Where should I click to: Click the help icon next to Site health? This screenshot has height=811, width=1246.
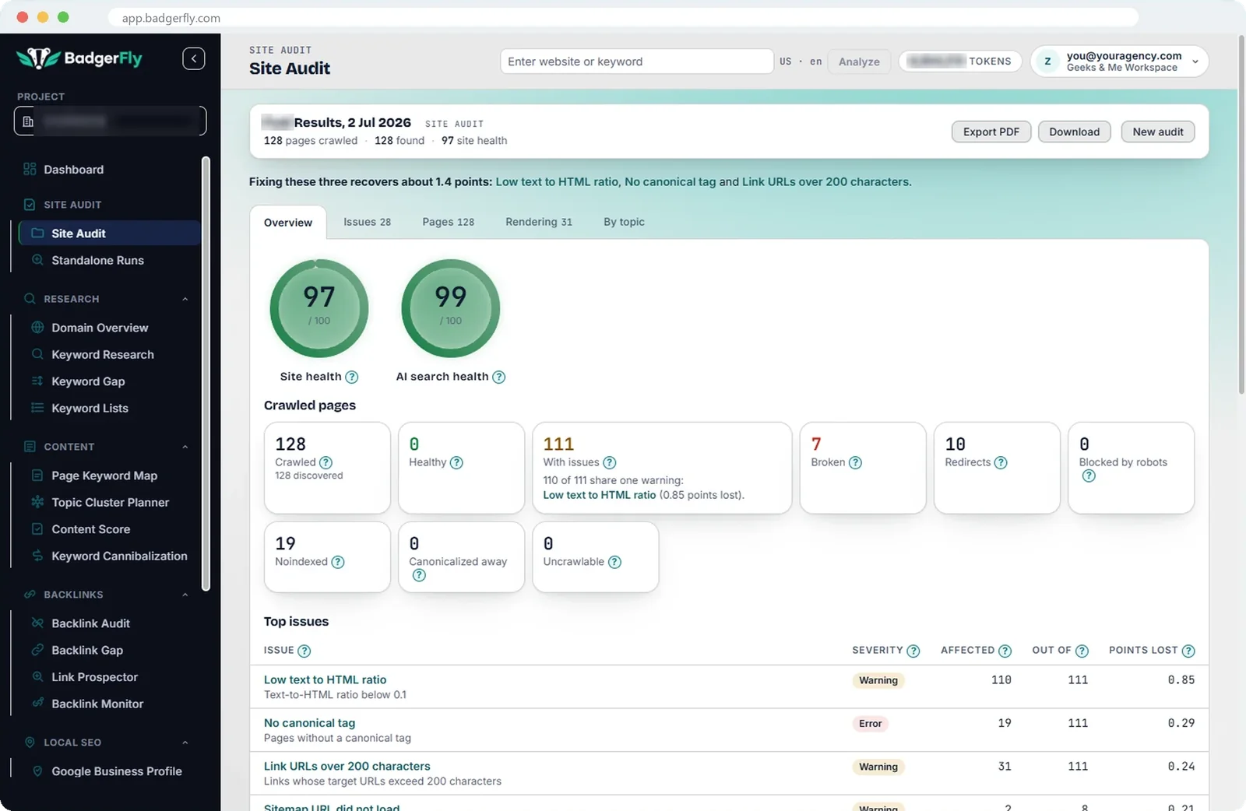click(352, 377)
